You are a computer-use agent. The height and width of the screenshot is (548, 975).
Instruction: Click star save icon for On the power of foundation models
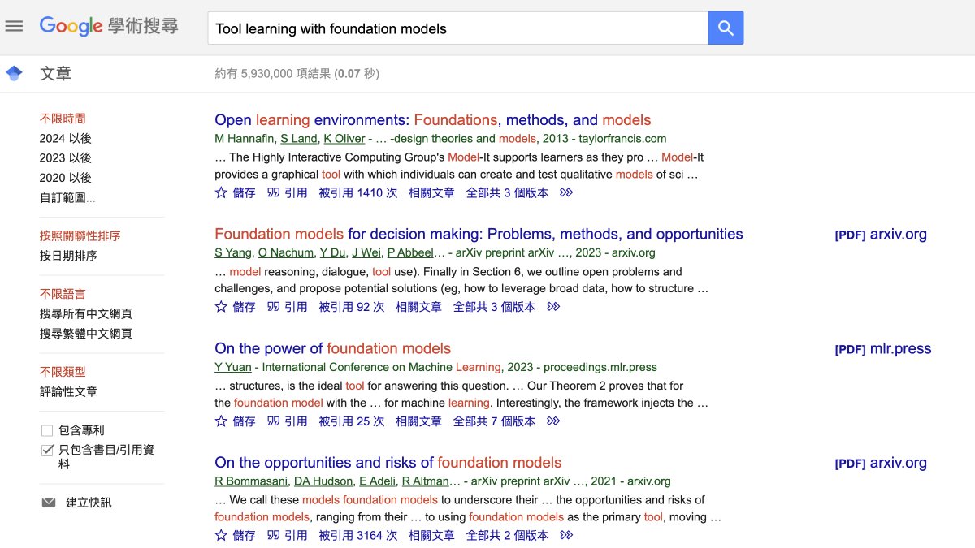(221, 421)
